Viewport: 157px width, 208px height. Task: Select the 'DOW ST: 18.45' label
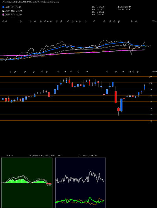[13, 7]
